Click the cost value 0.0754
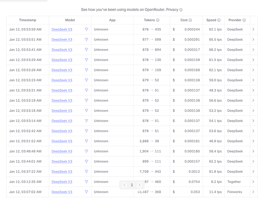 194,182
